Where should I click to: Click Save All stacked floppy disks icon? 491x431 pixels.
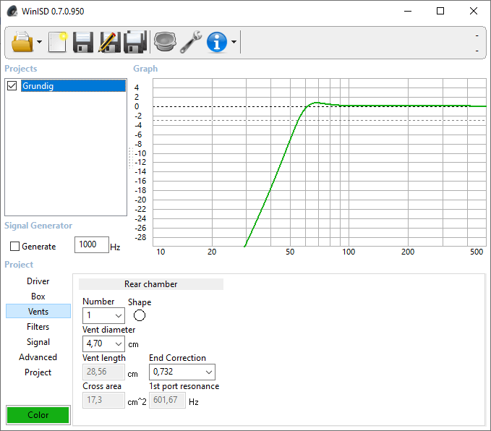pos(135,42)
